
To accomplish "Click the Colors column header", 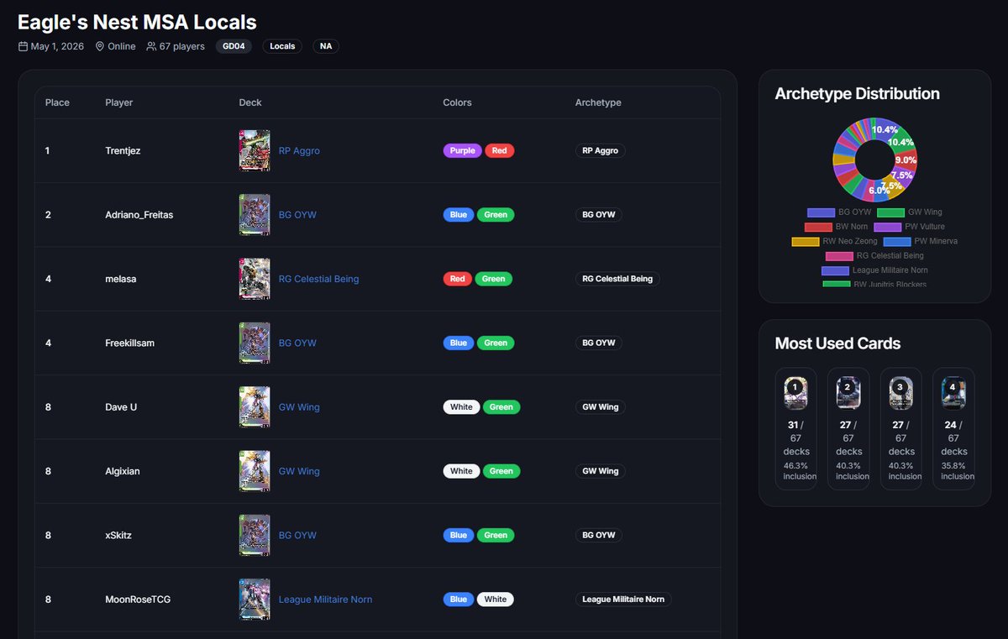I will point(457,102).
